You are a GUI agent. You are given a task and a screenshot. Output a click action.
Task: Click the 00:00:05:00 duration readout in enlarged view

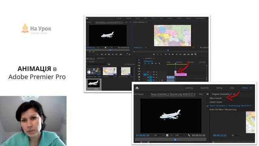[198, 135]
